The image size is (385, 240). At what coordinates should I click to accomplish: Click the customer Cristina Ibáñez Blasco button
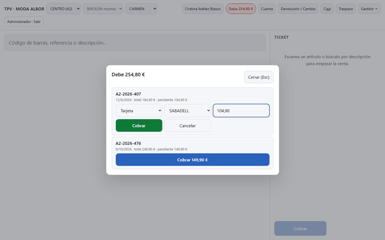pyautogui.click(x=203, y=9)
